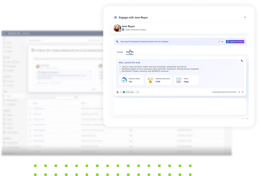Screen dimensions: 261x176
Task: Give thumbs up on AI summary
Action: coord(239,92)
